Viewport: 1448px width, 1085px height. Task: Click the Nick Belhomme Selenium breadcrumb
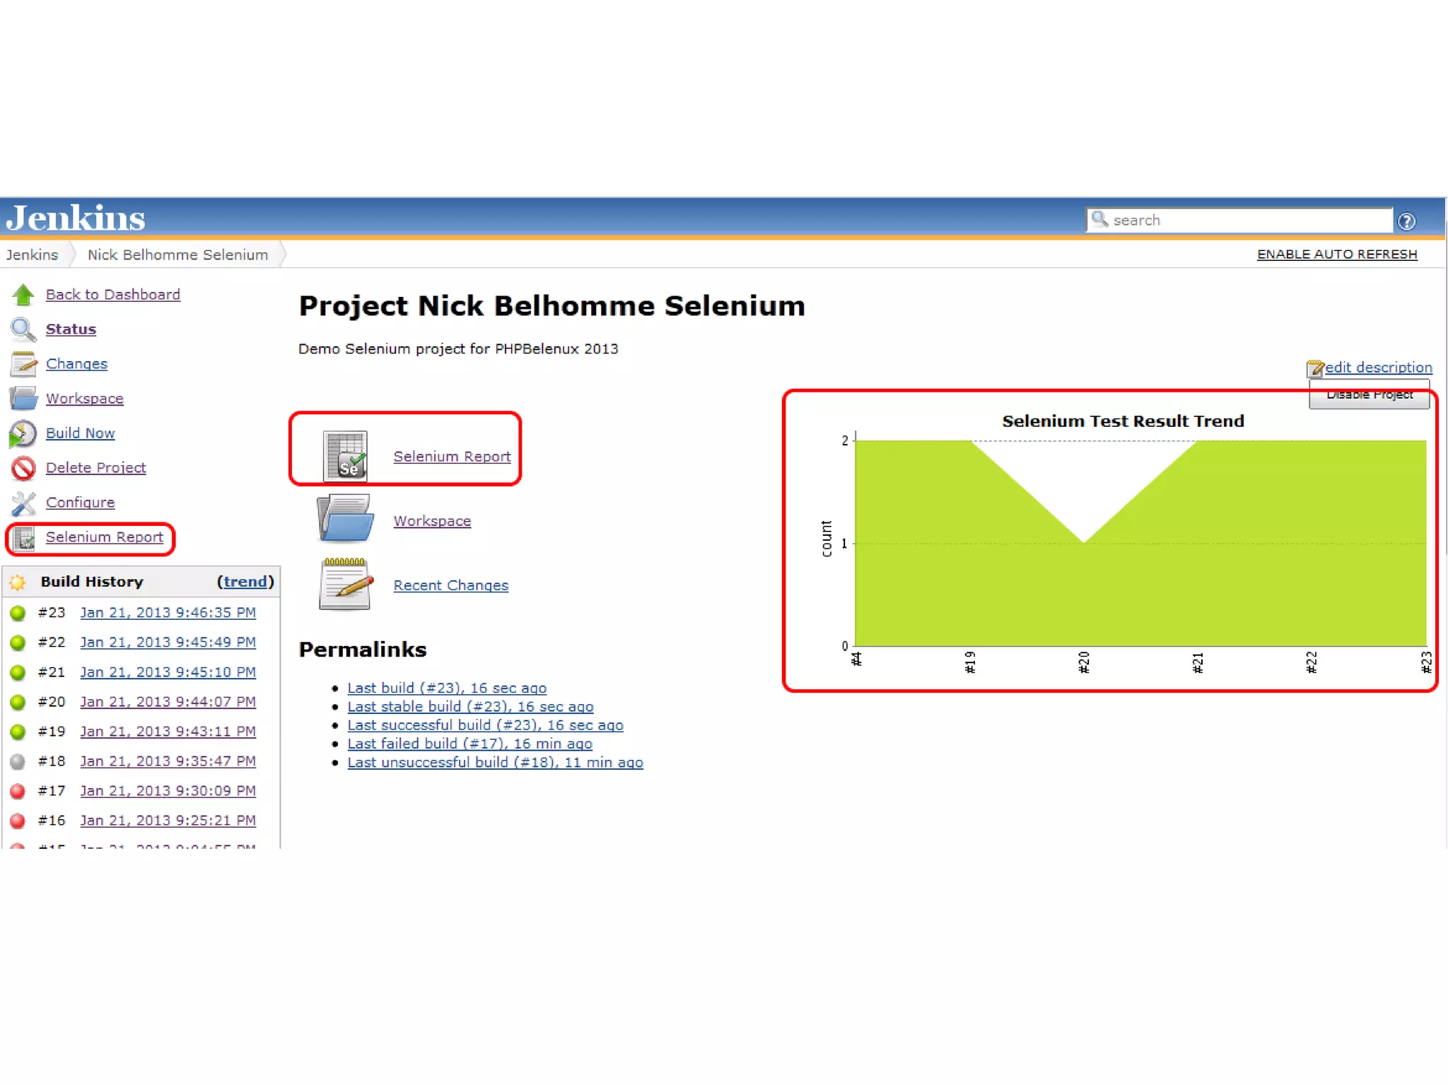[x=177, y=254]
